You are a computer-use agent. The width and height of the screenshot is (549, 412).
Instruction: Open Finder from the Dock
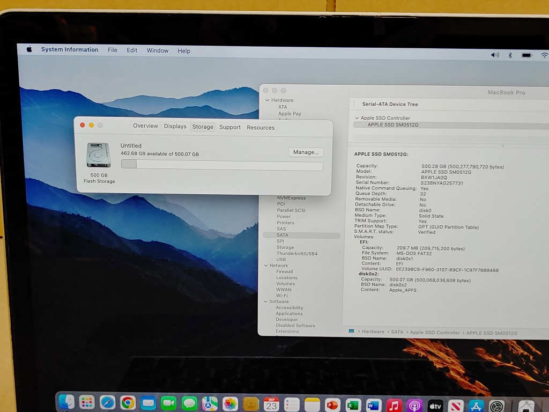pyautogui.click(x=66, y=402)
